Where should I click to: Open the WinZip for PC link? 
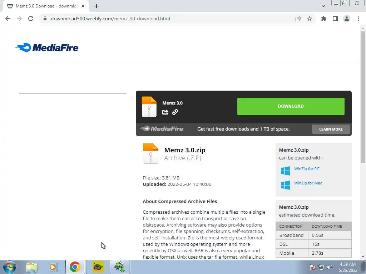[307, 169]
